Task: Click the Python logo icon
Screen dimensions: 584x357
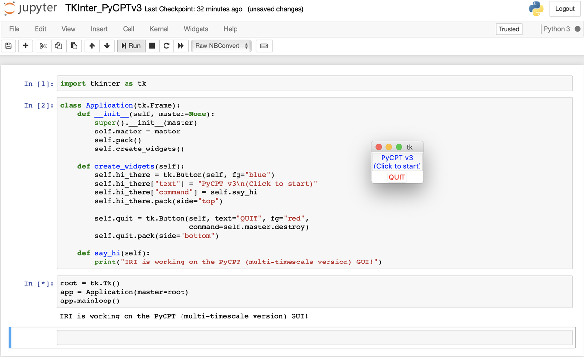Action: (536, 9)
